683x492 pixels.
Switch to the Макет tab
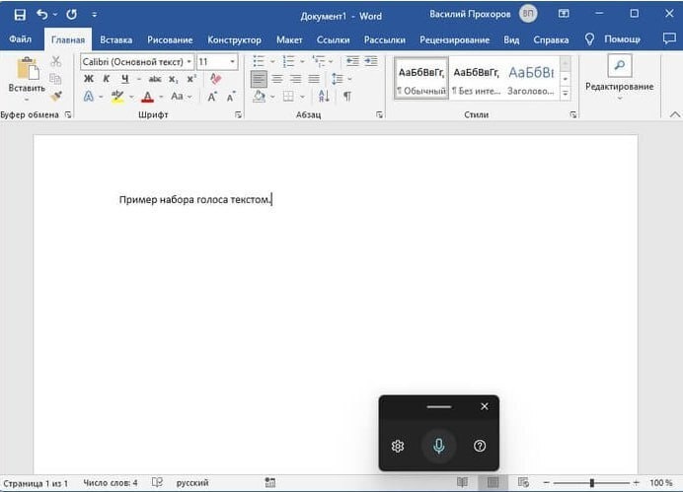(289, 40)
